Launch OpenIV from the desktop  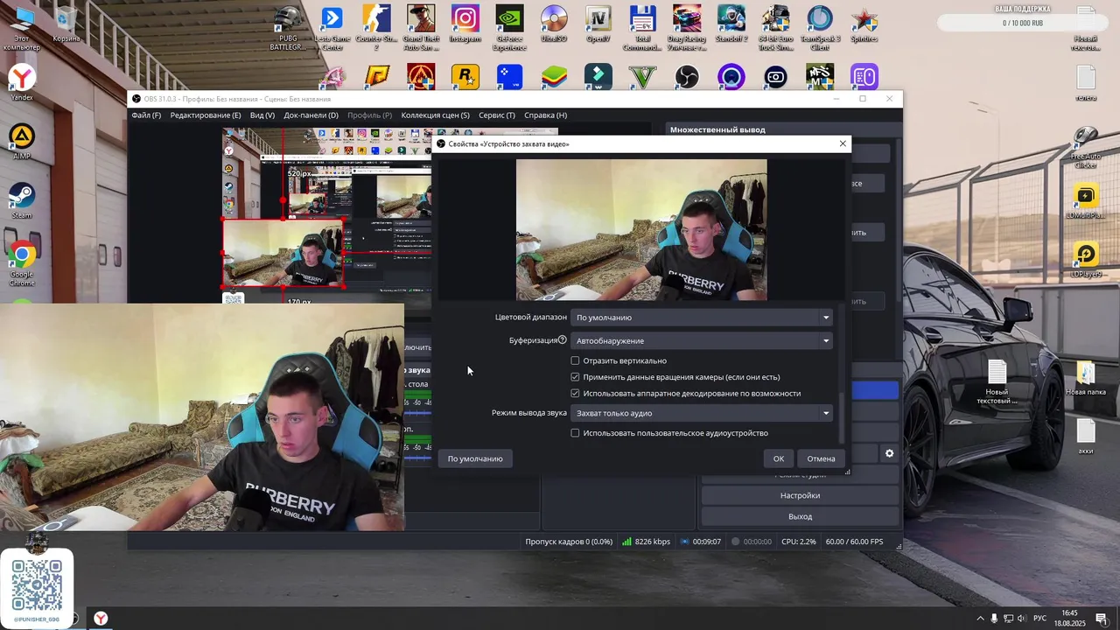[598, 24]
